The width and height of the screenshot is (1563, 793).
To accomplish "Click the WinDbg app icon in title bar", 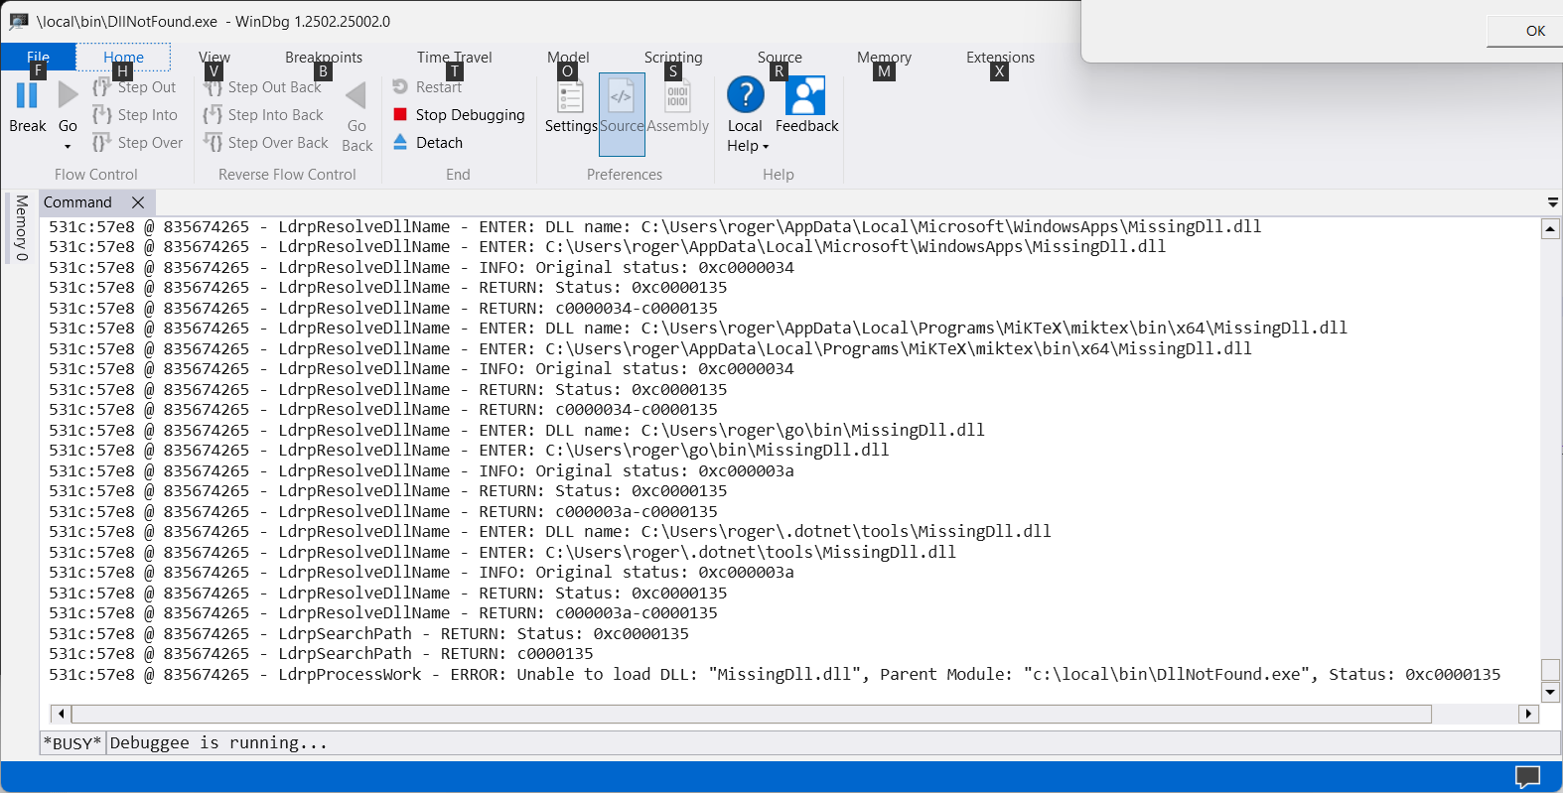I will (x=19, y=21).
